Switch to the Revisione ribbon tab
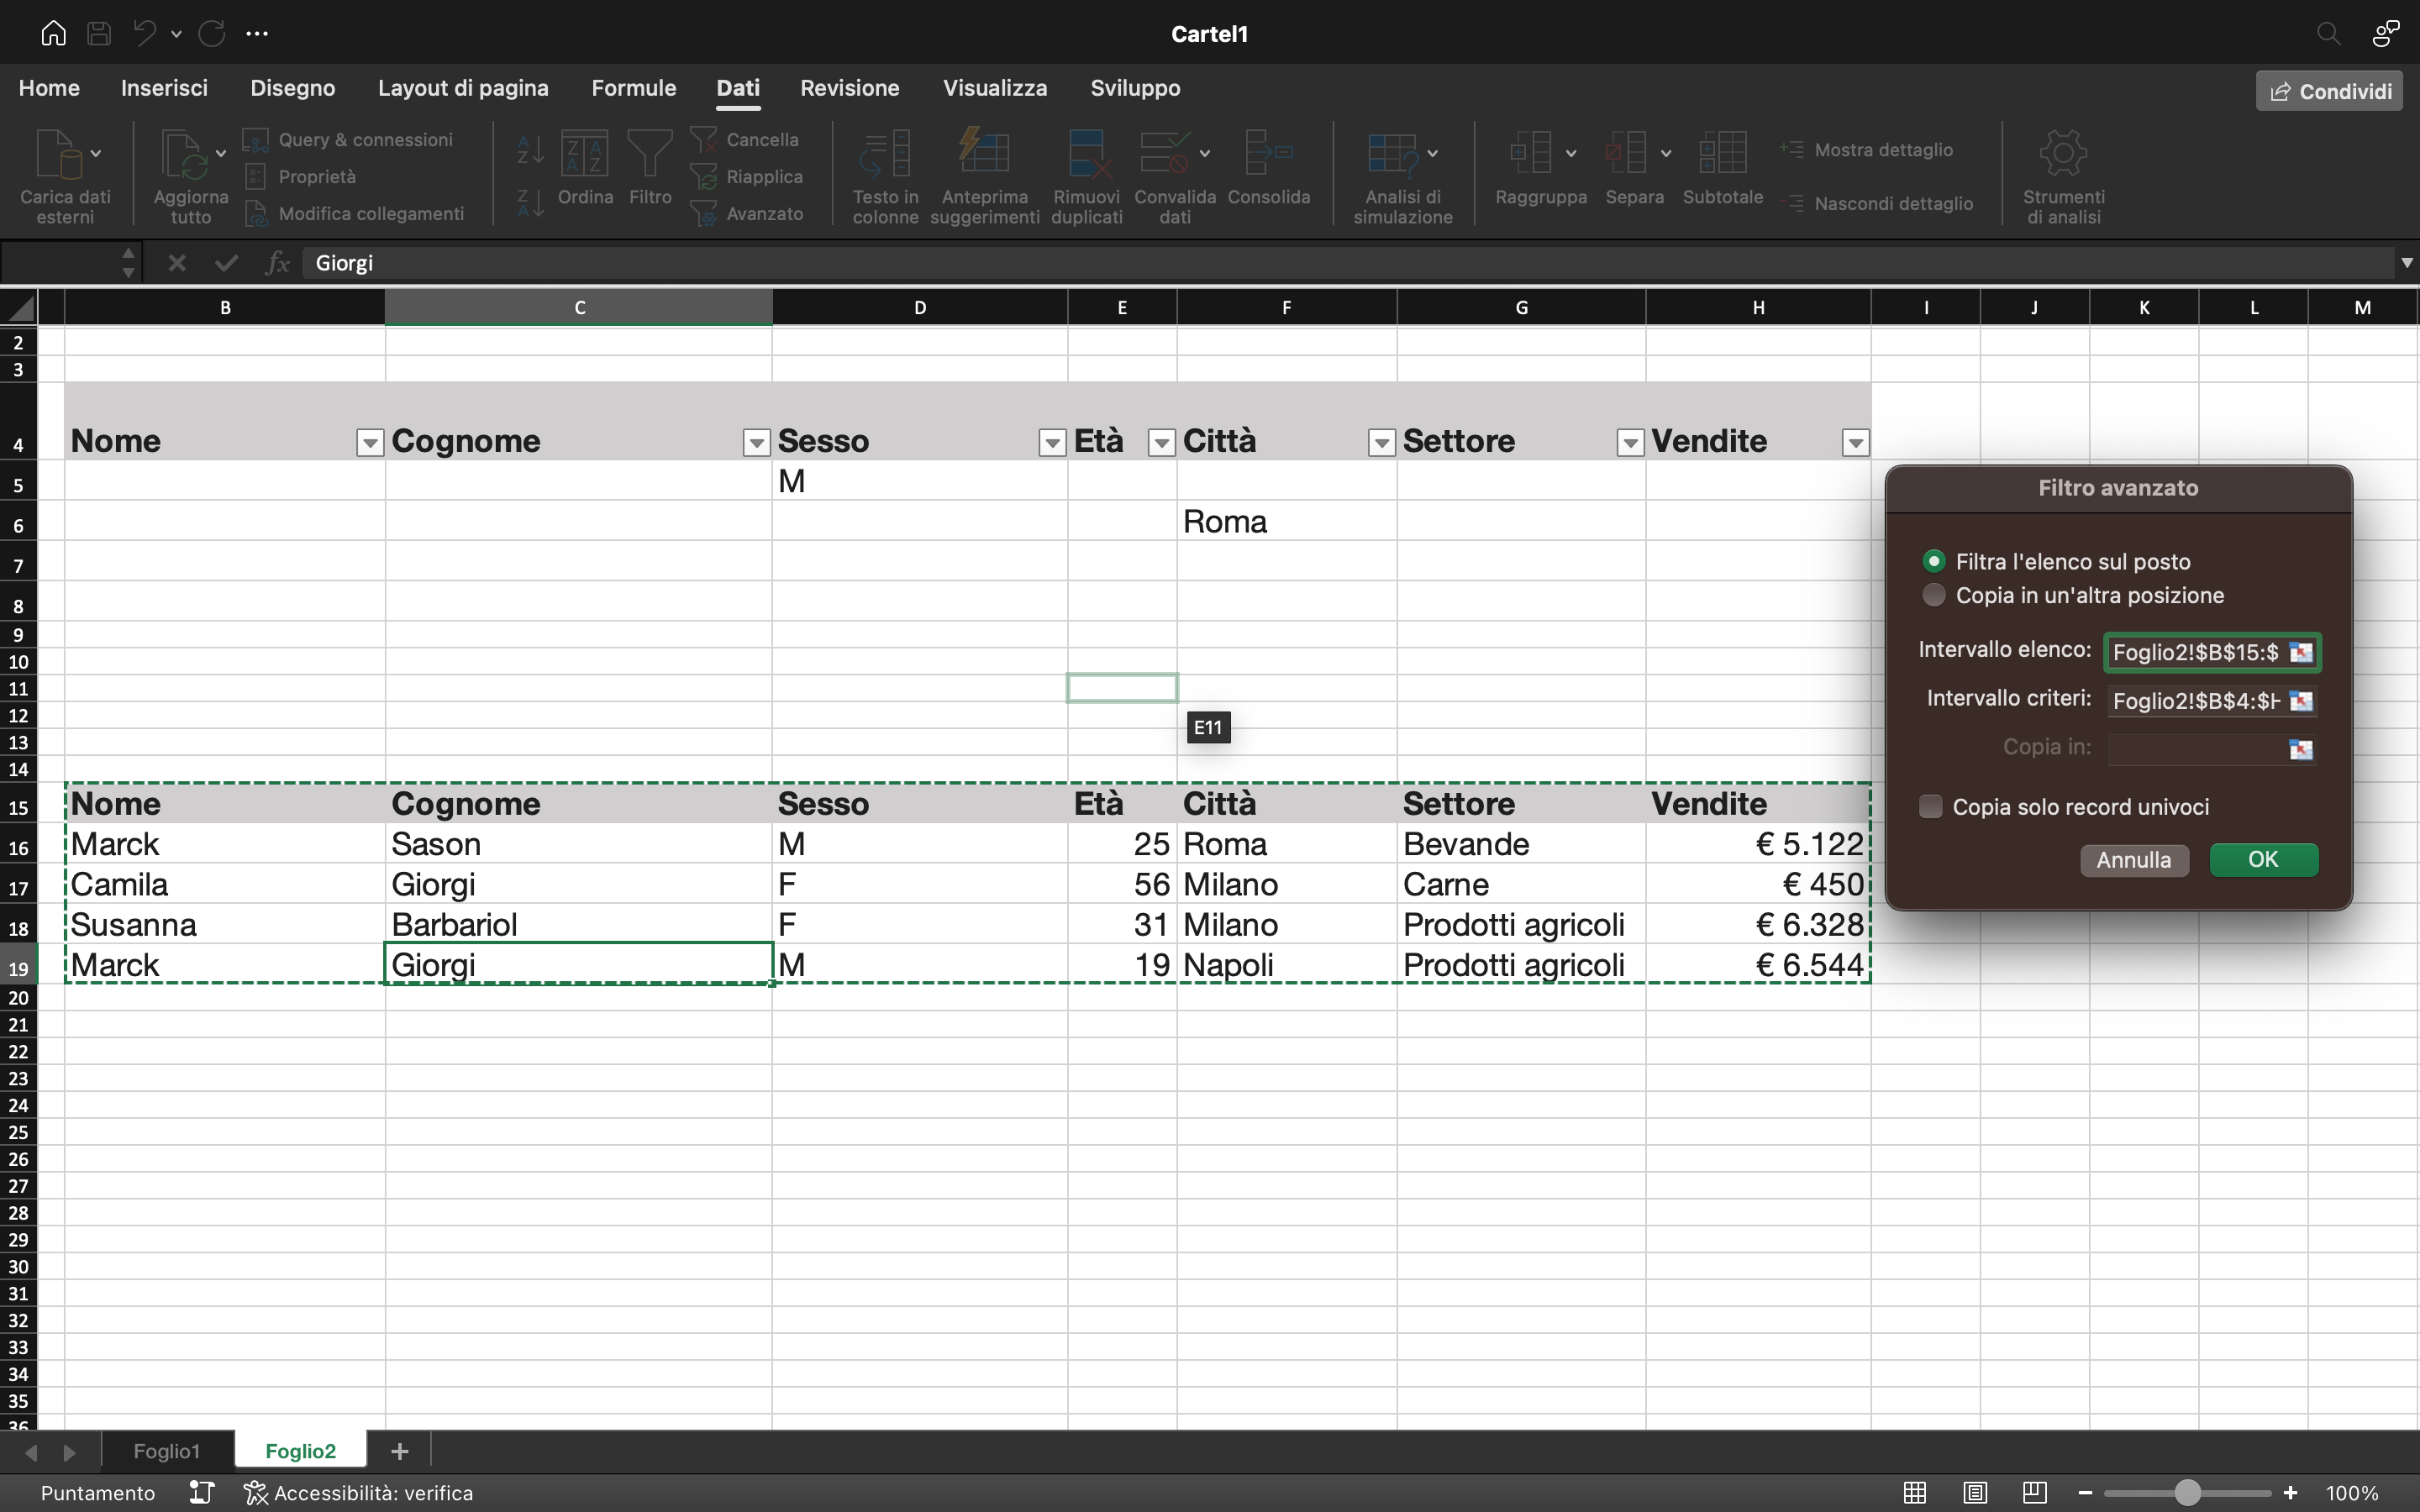 (x=849, y=88)
